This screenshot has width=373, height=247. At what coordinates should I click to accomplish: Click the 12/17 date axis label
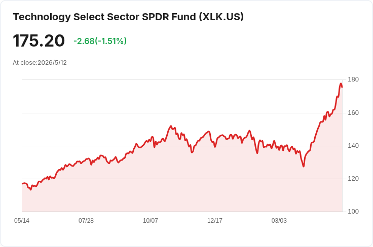215,221
